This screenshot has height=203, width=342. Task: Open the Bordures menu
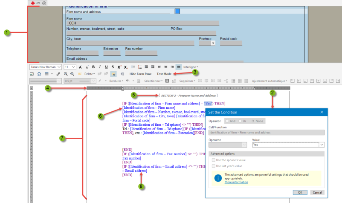tap(117, 81)
